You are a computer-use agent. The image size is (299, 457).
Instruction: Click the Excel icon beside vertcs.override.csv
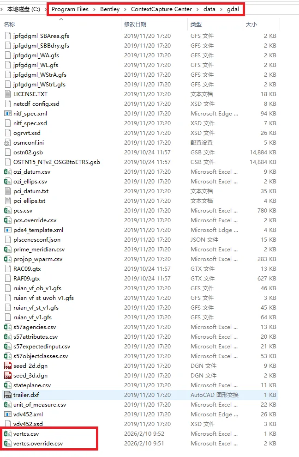pyautogui.click(x=7, y=443)
